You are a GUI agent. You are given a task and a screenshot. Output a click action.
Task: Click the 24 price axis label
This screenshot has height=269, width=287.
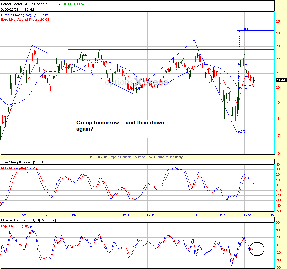(278, 33)
